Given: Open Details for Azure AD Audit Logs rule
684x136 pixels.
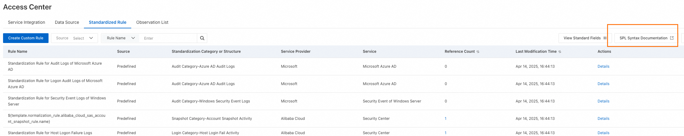Looking at the screenshot, I should coord(603,66).
